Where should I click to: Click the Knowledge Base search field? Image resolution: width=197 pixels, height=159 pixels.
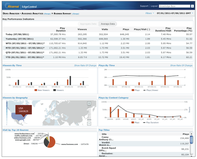pos(174,6)
